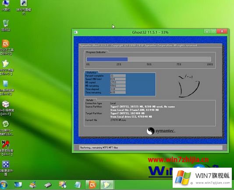Click the Symantec Ghost copyright header line
234x190 pixels.
pyautogui.click(x=138, y=46)
